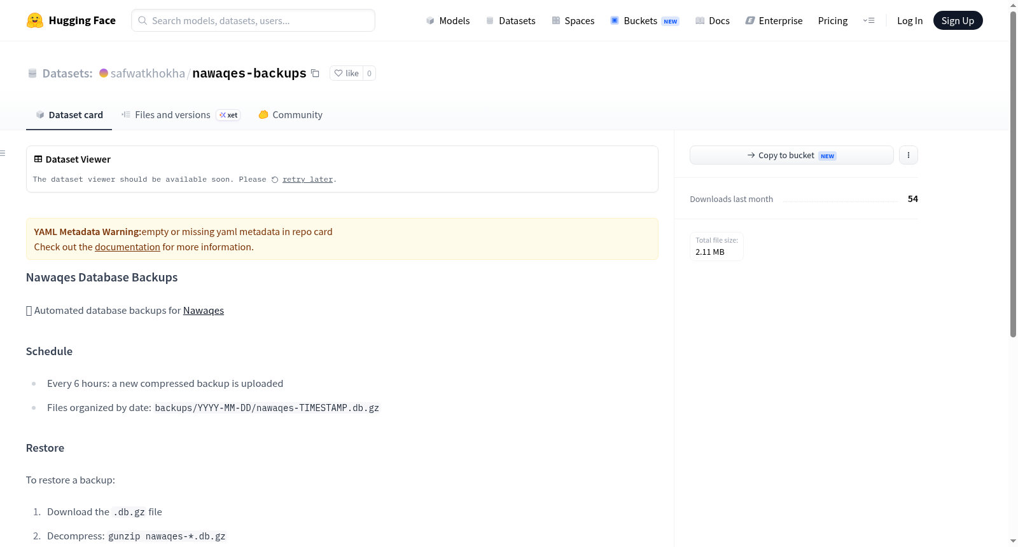Open the Pricing page

point(833,20)
